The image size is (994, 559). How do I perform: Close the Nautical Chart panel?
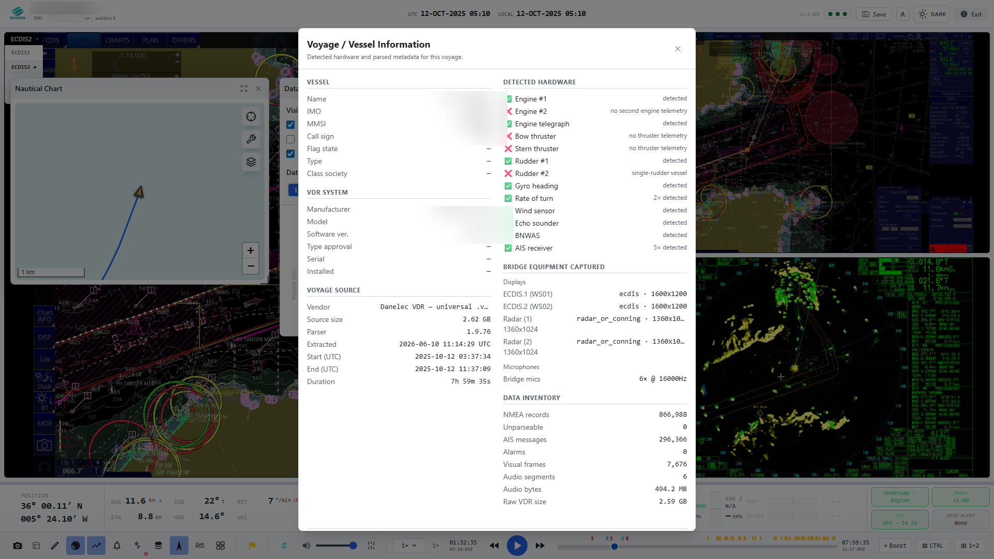(258, 89)
